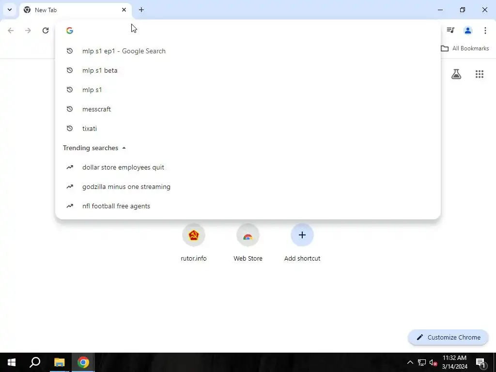496x372 pixels.
Task: Pick the 'tixati' history suggestion
Action: tap(248, 128)
